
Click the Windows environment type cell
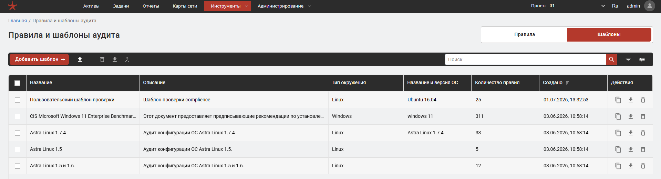point(342,116)
